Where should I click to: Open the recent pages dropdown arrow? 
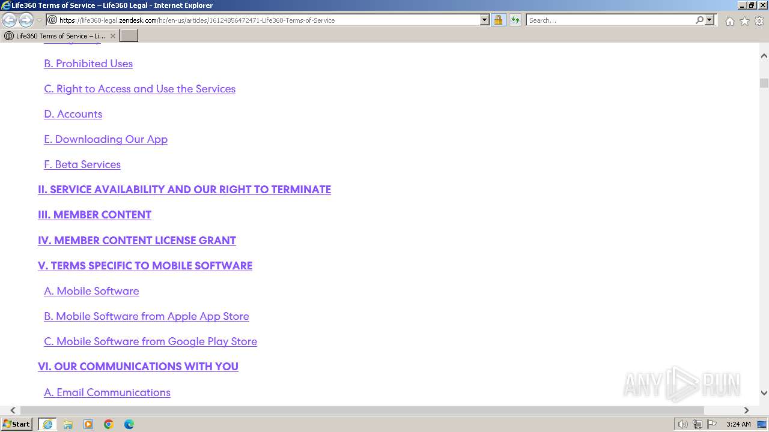point(40,20)
